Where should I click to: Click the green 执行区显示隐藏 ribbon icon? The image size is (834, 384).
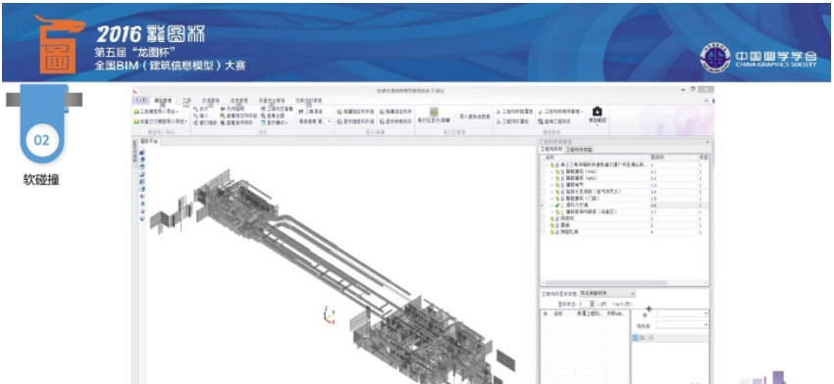434,112
